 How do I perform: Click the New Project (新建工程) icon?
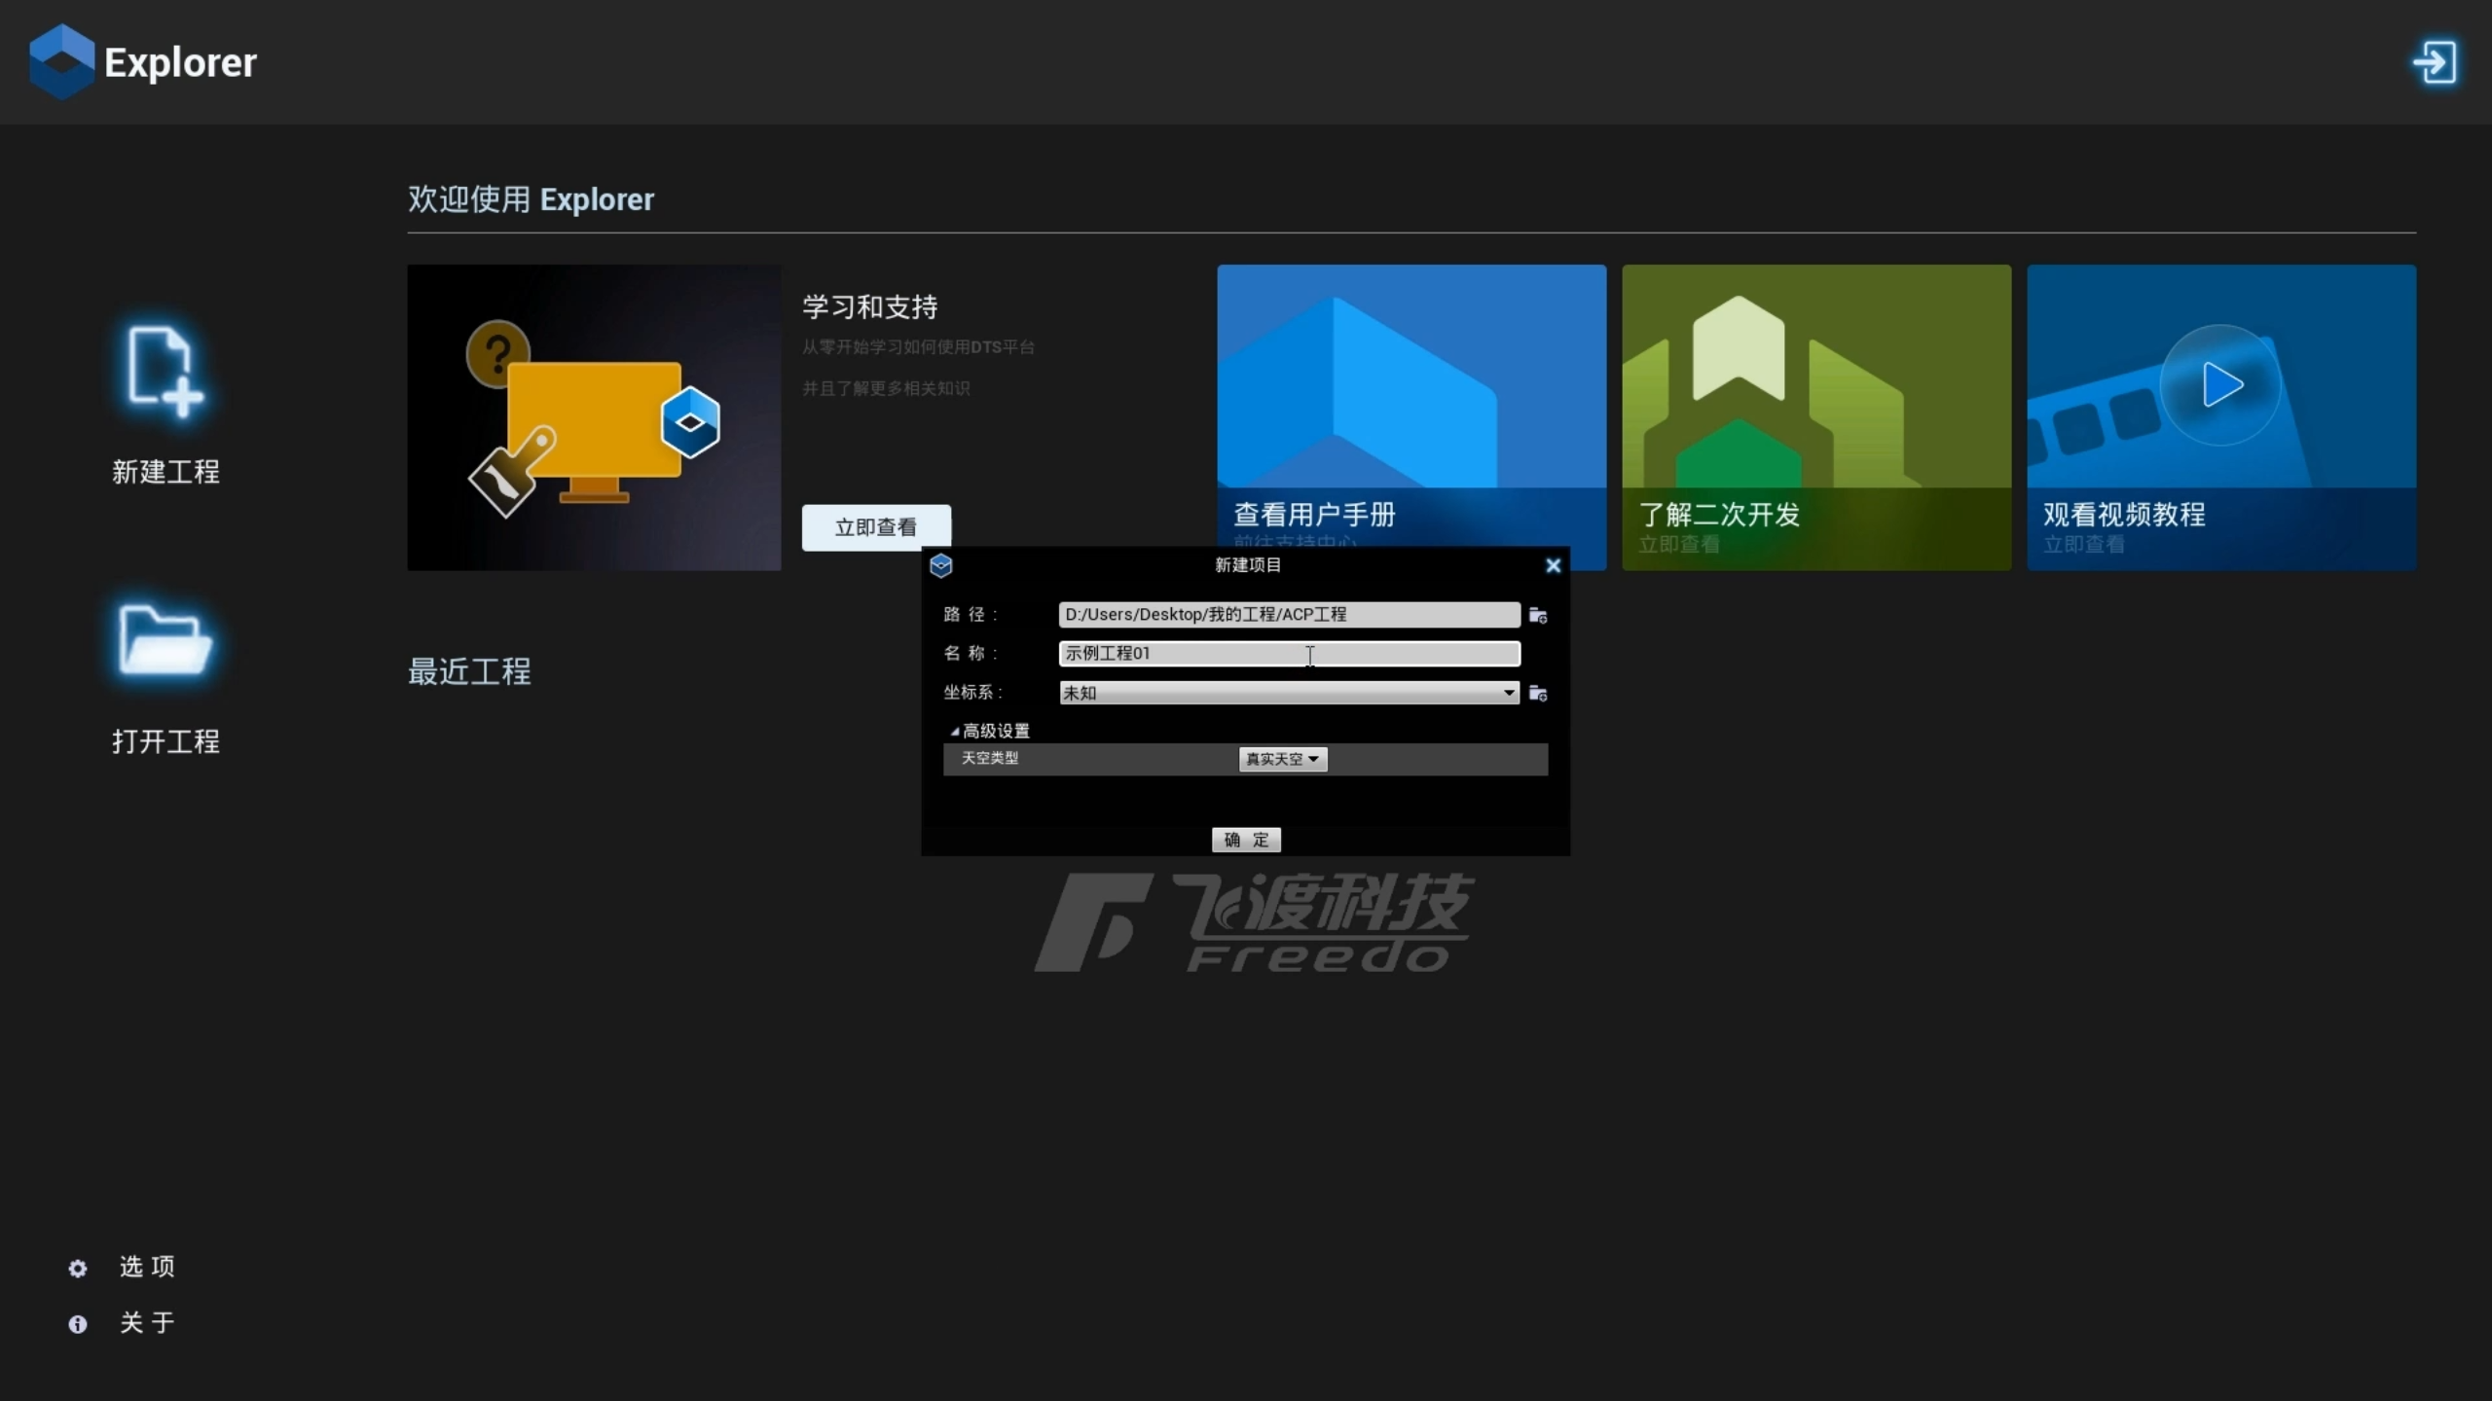(x=165, y=372)
